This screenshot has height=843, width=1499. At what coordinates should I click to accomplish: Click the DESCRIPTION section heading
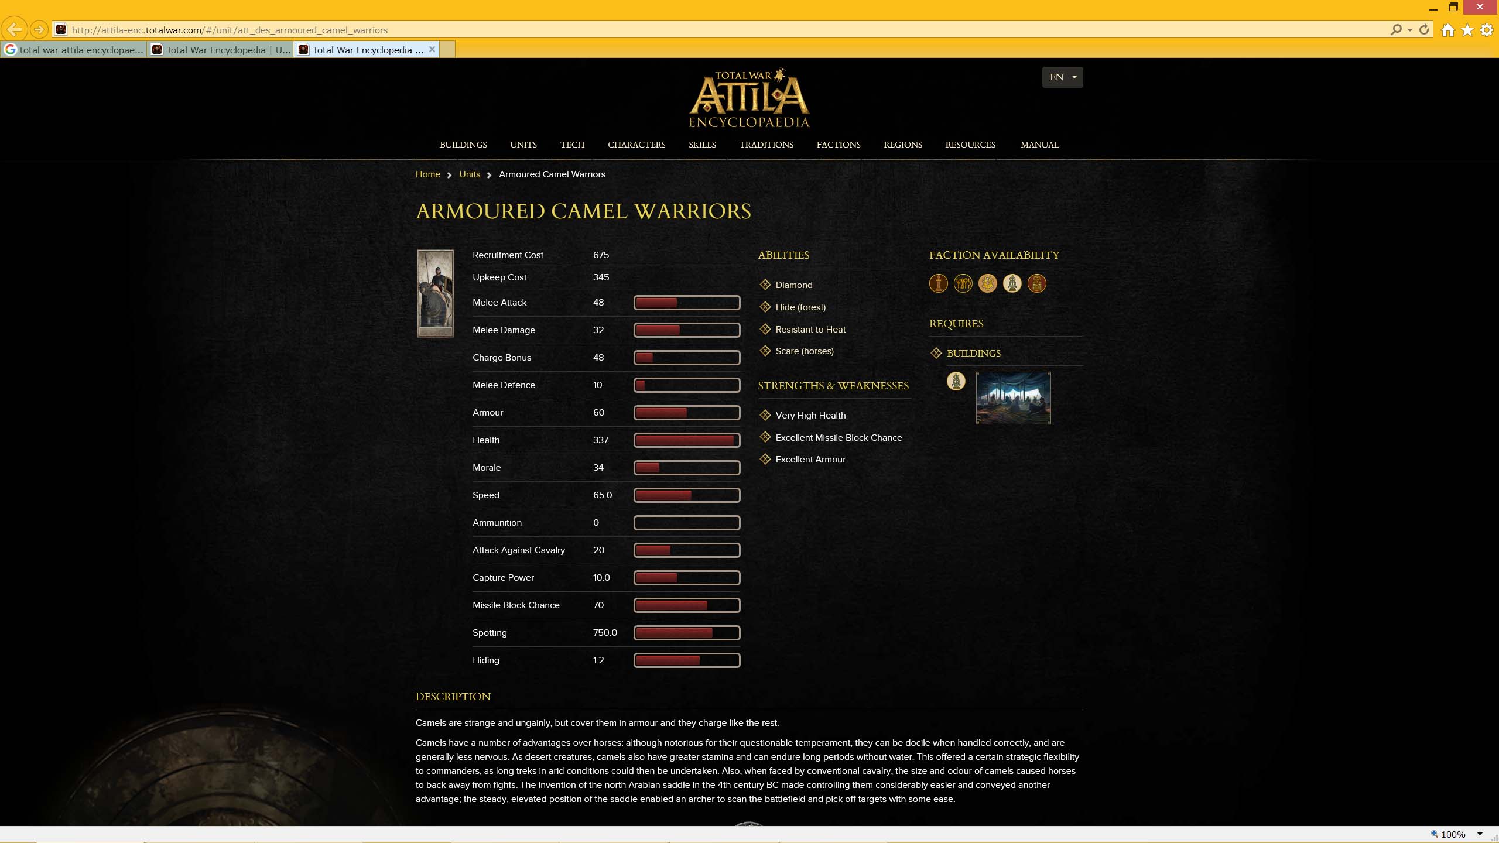[x=453, y=697]
